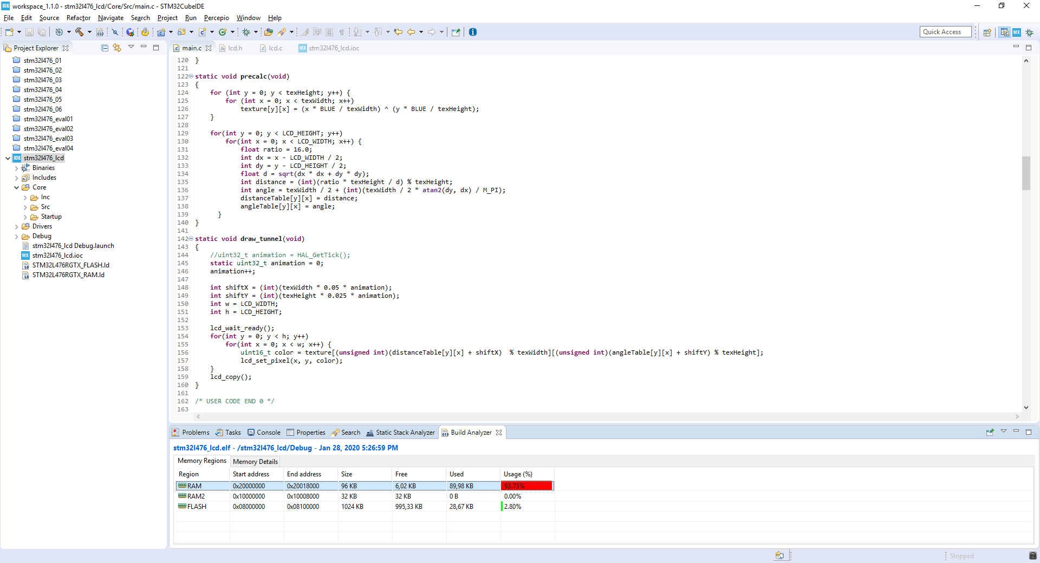
Task: Click the Open Perspective icon
Action: click(x=987, y=32)
